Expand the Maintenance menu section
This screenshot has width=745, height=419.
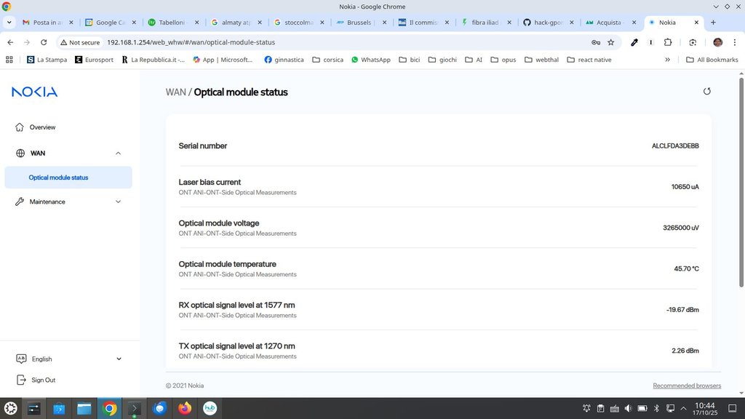(68, 201)
